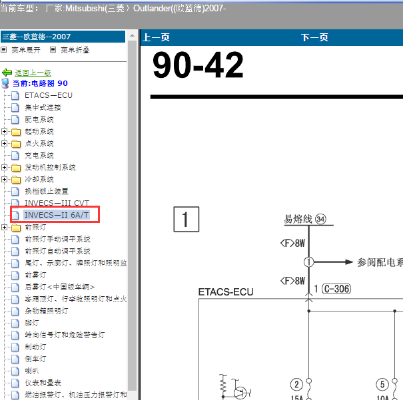
Task: Open the 燃油报警灯、机油压力报警灯 entry
Action: pyautogui.click(x=75, y=395)
